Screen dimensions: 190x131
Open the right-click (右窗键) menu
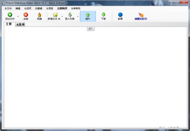[x=39, y=8]
